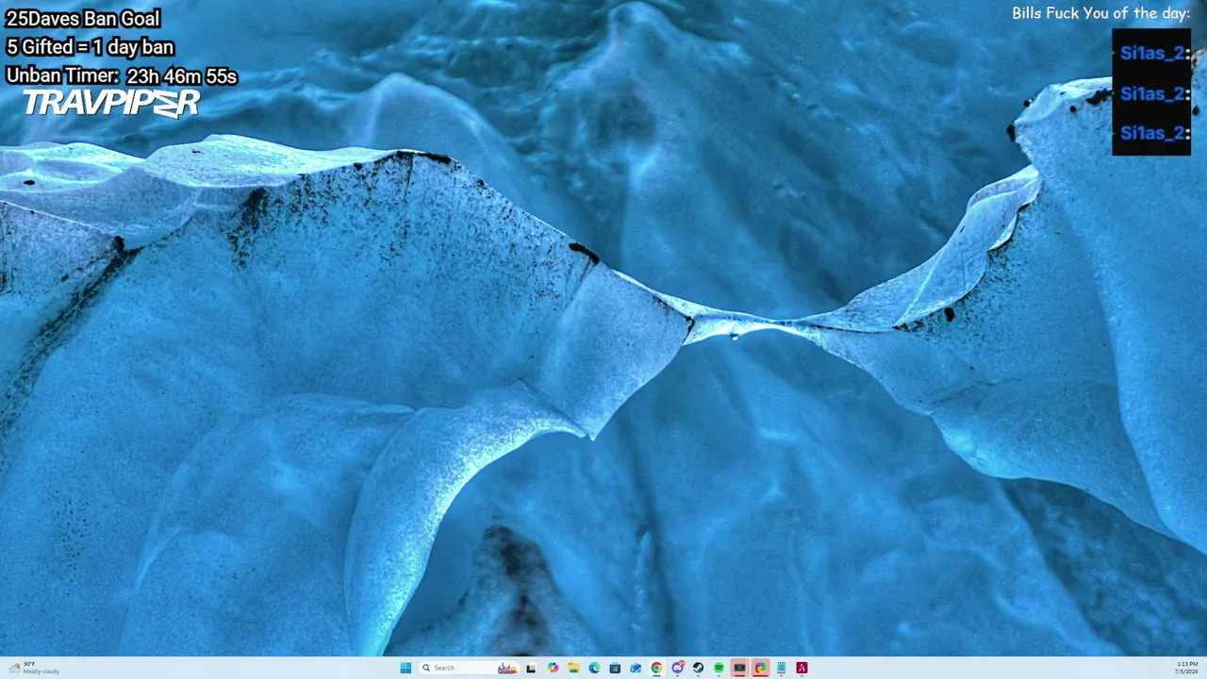The width and height of the screenshot is (1207, 679).
Task: Click the taskbar Search box
Action: 469,668
